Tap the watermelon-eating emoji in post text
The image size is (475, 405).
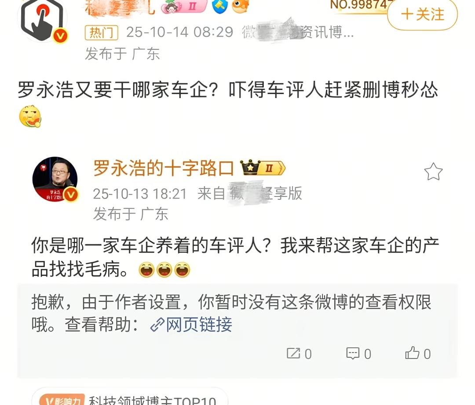click(x=30, y=116)
